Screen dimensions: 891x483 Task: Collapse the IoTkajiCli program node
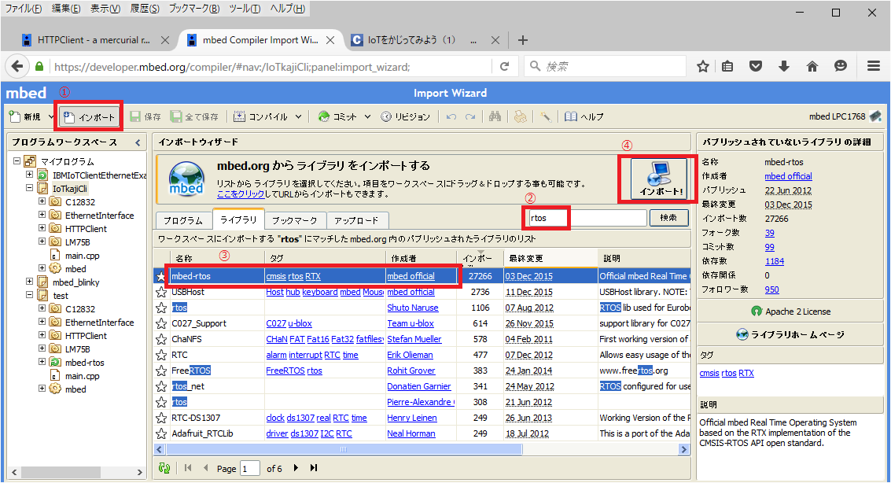point(29,188)
